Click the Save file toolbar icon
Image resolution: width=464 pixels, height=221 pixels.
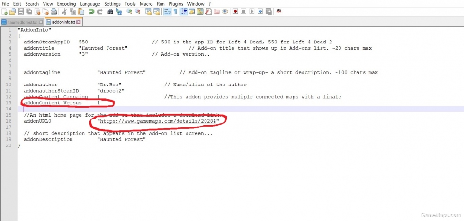tap(21, 12)
